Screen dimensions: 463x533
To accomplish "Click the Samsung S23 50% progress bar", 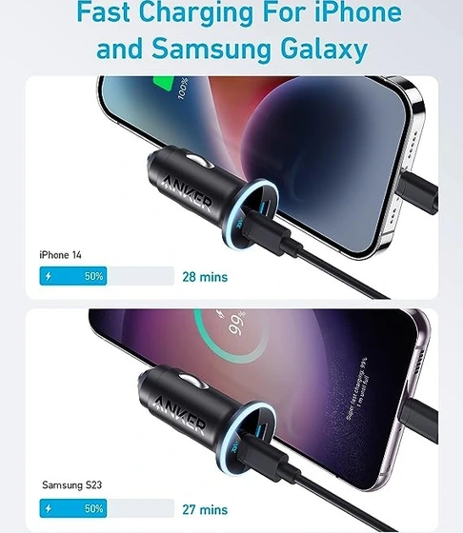I will [107, 508].
